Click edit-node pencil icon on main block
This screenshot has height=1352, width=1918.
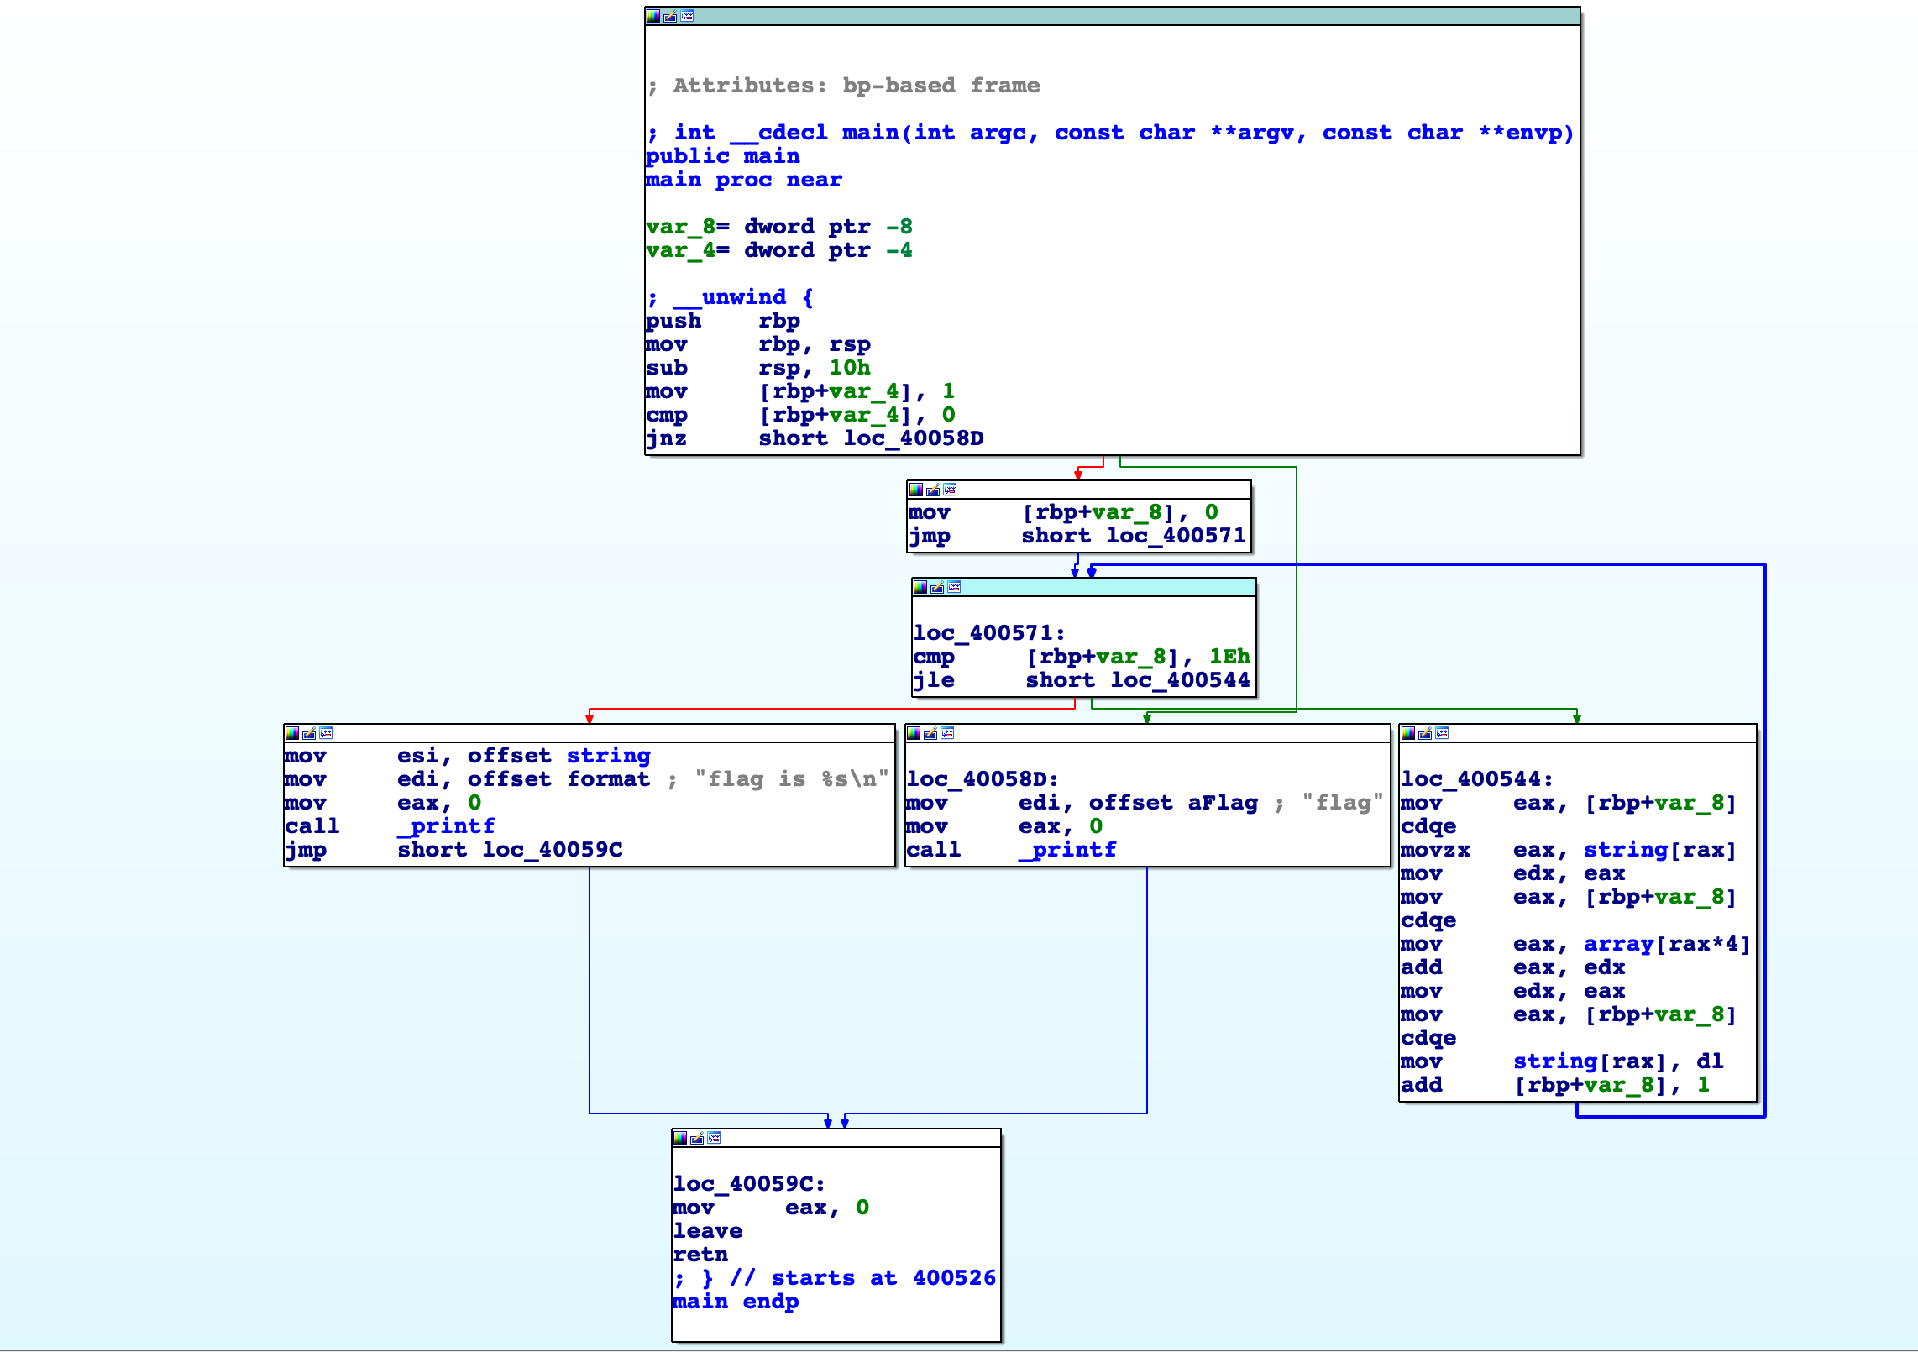pyautogui.click(x=670, y=16)
